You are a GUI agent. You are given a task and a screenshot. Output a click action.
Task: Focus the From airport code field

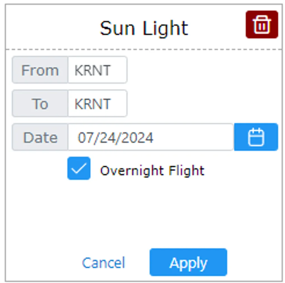(x=97, y=70)
